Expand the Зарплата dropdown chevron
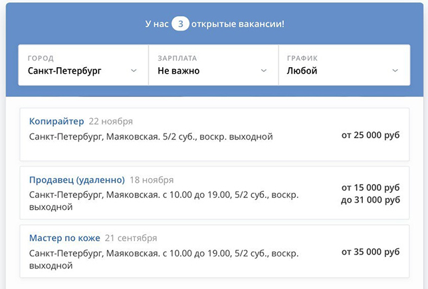428x289 pixels. (264, 70)
